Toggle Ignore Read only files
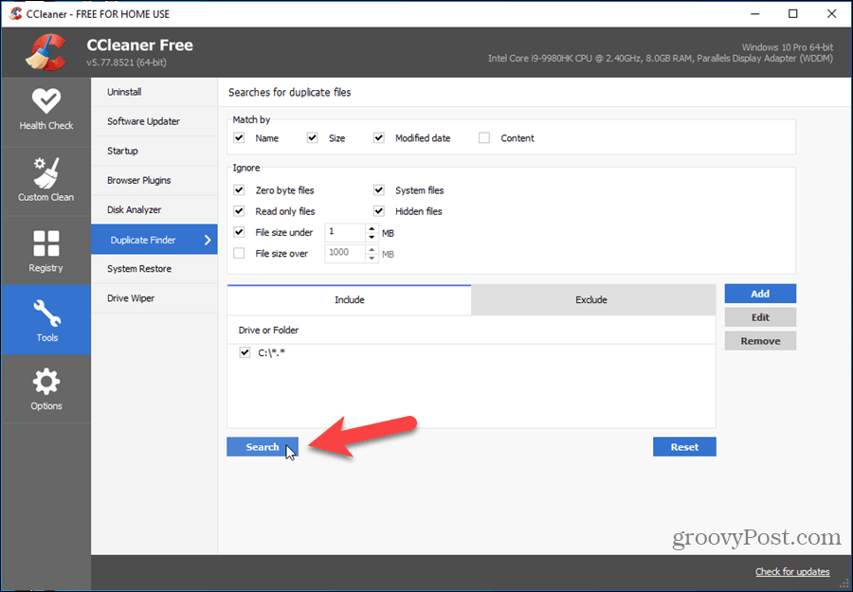The height and width of the screenshot is (592, 853). click(239, 211)
